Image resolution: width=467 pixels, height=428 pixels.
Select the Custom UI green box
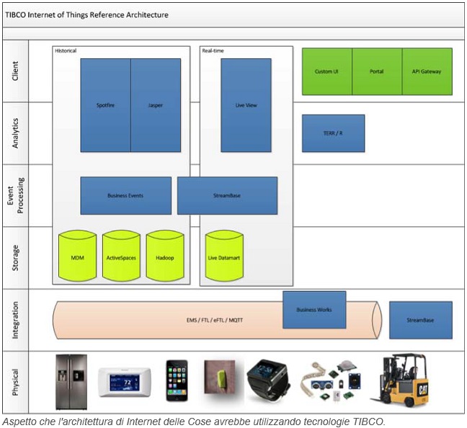pos(327,71)
